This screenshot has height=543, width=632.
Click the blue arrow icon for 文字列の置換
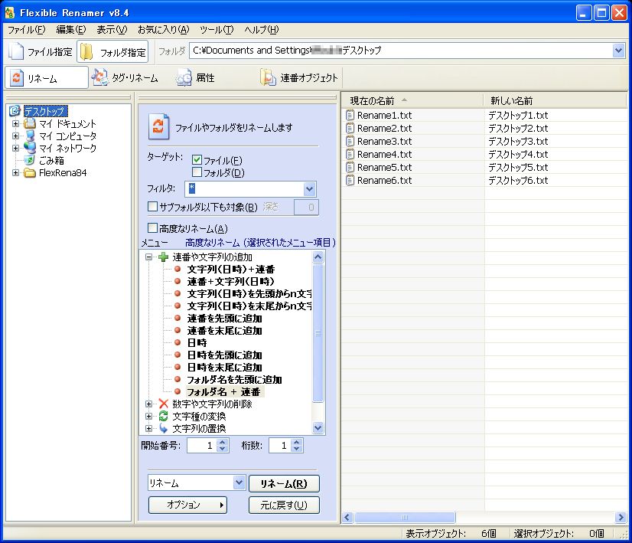pos(163,428)
